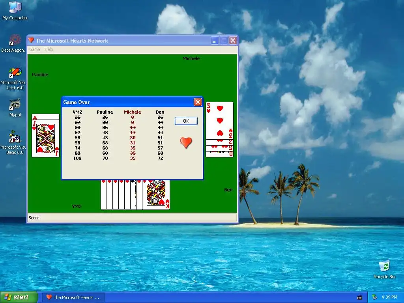Click the Ben player name on table

point(228,190)
